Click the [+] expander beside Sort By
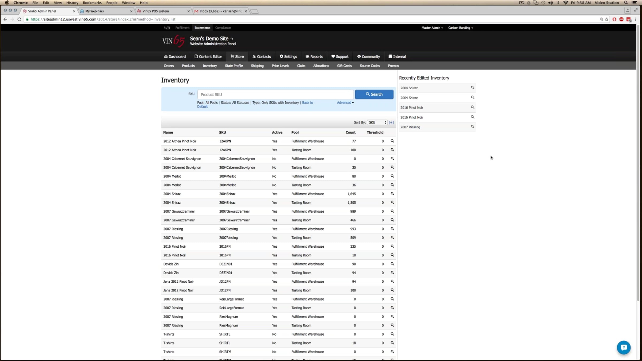This screenshot has width=642, height=361. (x=391, y=122)
